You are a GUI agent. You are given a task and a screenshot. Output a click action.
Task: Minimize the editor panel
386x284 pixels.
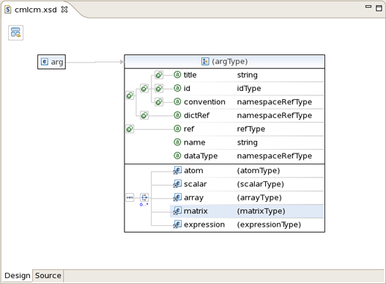[368, 7]
